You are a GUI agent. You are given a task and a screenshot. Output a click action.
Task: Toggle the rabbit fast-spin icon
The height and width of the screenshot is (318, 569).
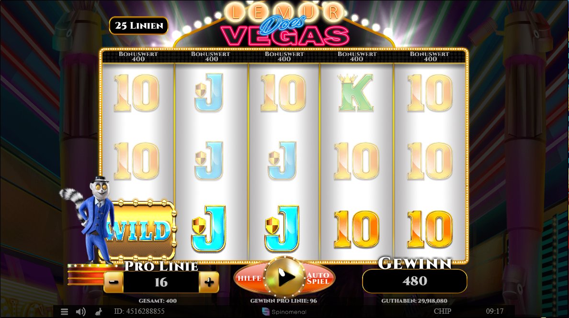coord(98,311)
